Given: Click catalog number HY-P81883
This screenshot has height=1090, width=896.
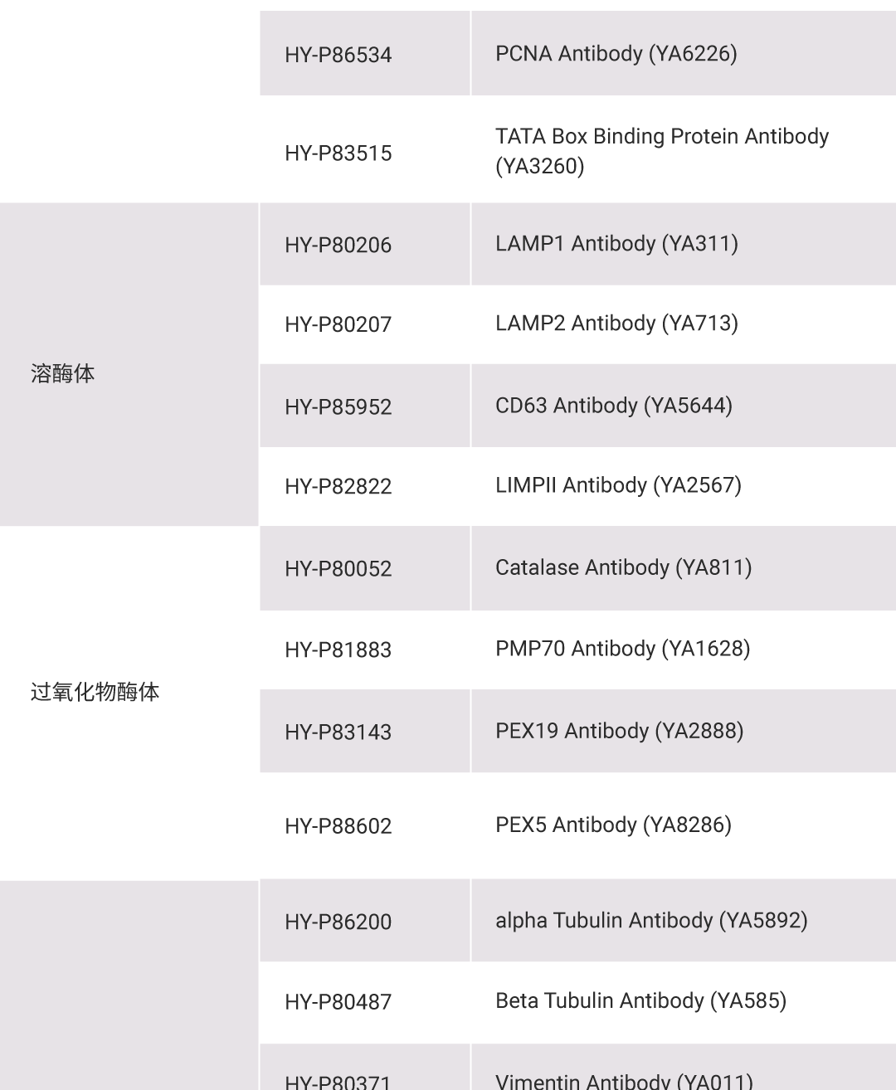Looking at the screenshot, I should (x=338, y=650).
